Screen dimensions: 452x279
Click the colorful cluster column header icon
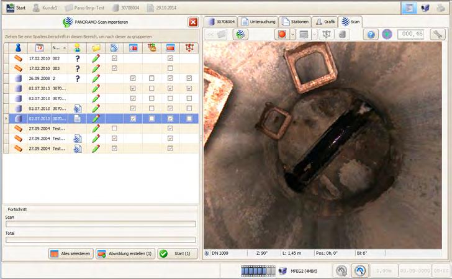pyautogui.click(x=152, y=48)
